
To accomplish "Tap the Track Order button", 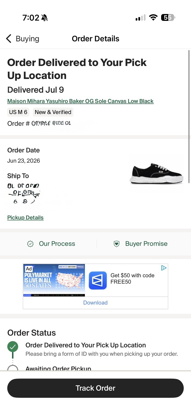I will click(95, 388).
